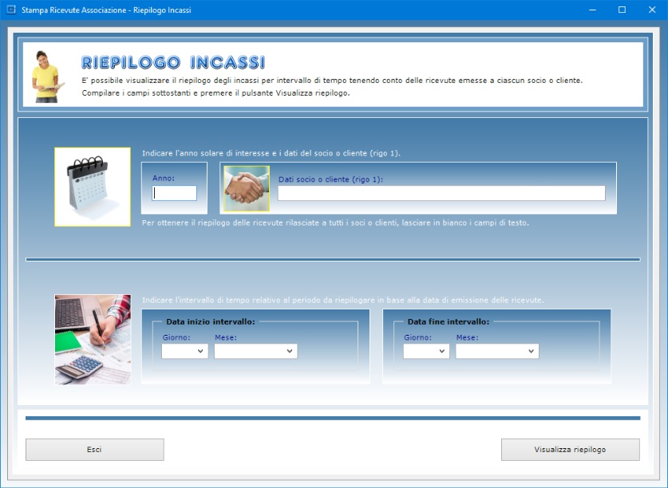Image resolution: width=668 pixels, height=488 pixels.
Task: Click 'Giorno:' label under Data fine intervallo
Action: pyautogui.click(x=418, y=337)
